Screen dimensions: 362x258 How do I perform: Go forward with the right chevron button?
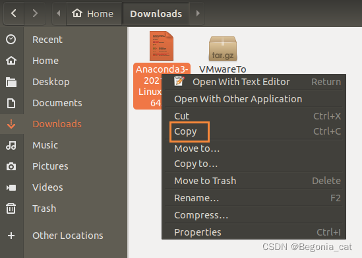(35, 13)
